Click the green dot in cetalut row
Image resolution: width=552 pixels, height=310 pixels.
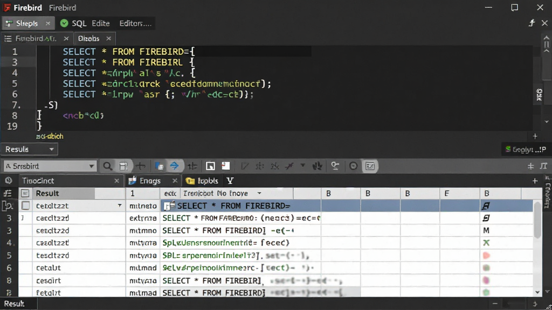486,268
